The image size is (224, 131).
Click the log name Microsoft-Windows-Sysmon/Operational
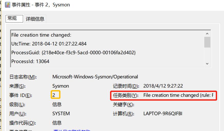(x=95, y=77)
